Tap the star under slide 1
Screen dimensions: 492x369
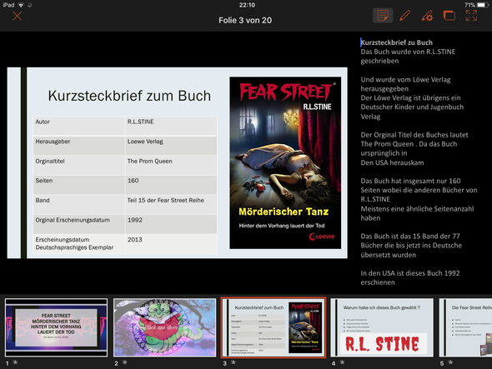point(15,362)
